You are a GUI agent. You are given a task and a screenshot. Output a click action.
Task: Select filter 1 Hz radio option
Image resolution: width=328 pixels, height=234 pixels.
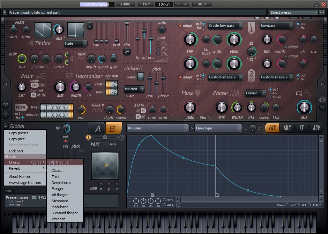pos(203,28)
